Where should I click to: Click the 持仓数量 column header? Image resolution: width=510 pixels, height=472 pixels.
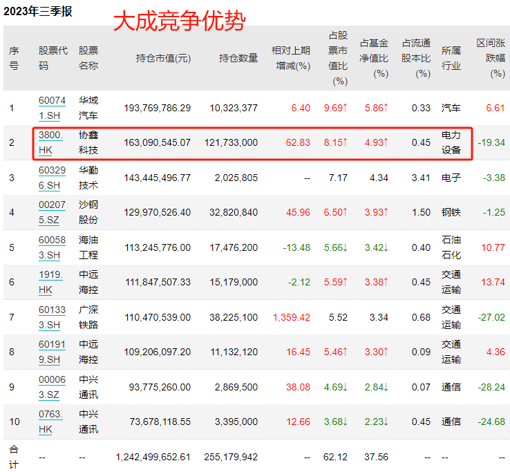click(238, 58)
